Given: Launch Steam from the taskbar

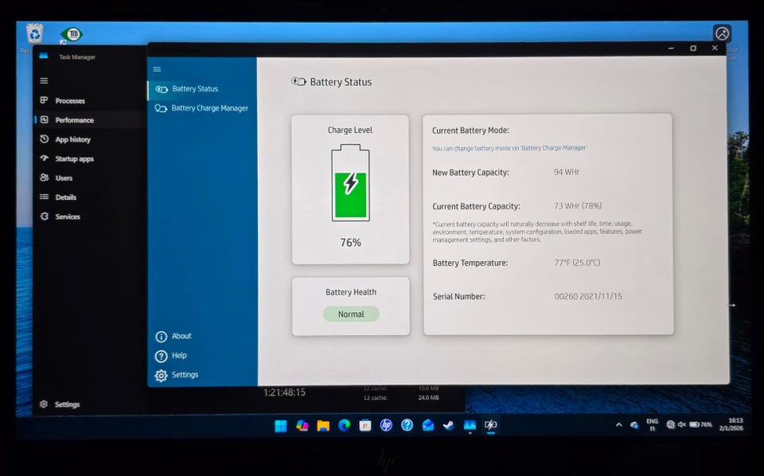Looking at the screenshot, I should click(x=449, y=426).
